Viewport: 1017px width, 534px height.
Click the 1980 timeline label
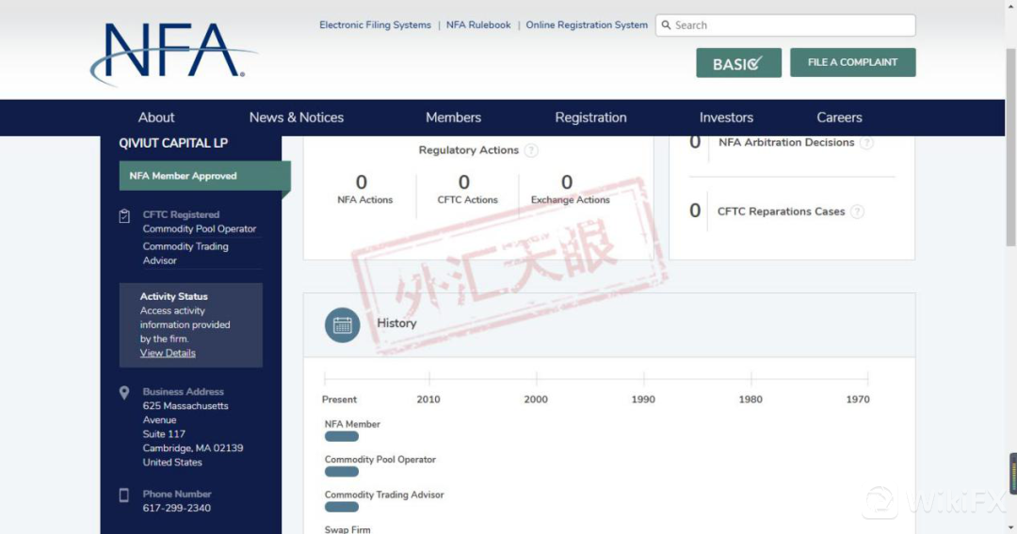[751, 400]
